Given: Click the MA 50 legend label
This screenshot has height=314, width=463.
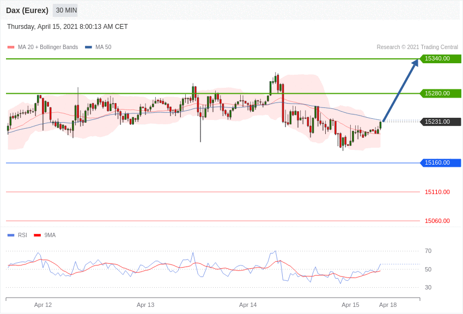Looking at the screenshot, I should pyautogui.click(x=103, y=47).
